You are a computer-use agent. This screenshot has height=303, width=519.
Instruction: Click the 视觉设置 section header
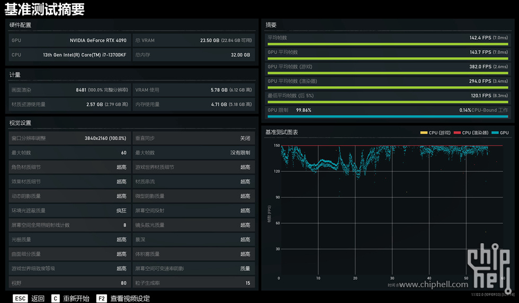coord(20,123)
